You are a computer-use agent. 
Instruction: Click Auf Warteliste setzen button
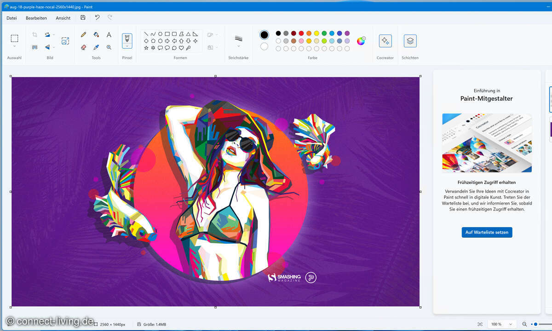pos(487,232)
